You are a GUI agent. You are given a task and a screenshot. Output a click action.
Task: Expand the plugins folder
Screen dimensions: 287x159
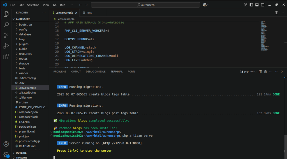(30, 44)
